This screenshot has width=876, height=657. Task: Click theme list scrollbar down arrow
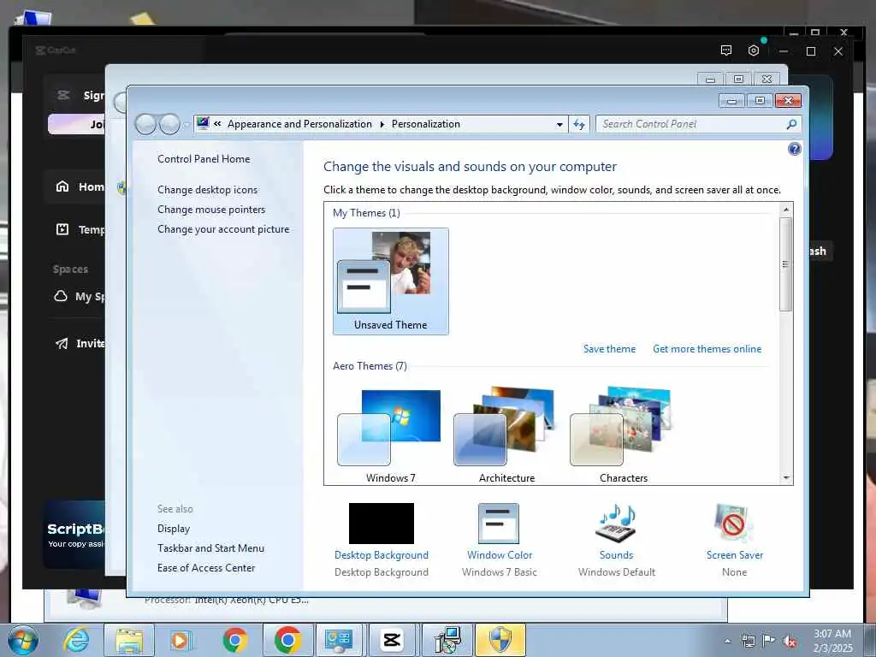pyautogui.click(x=786, y=477)
